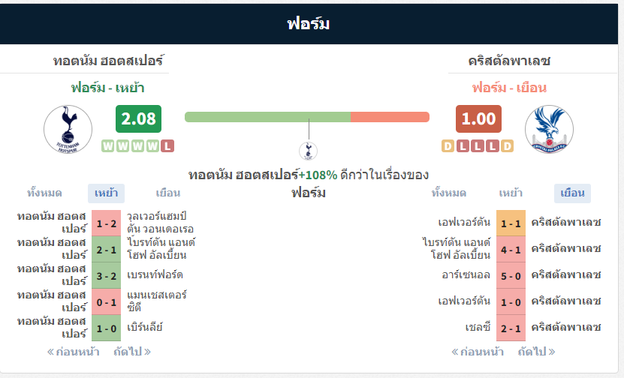Click Tottenham's red L form badge
Viewport: 624px width, 378px height.
[x=167, y=146]
